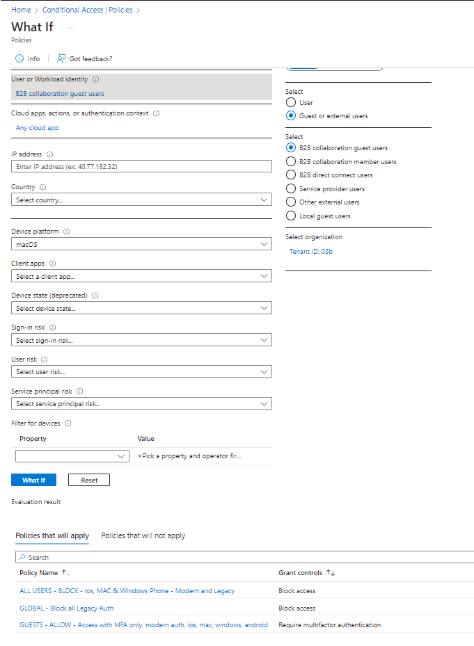Screen dimensions: 474x646
Task: Click Block access cell for GLOBAL policy
Action: click(297, 608)
